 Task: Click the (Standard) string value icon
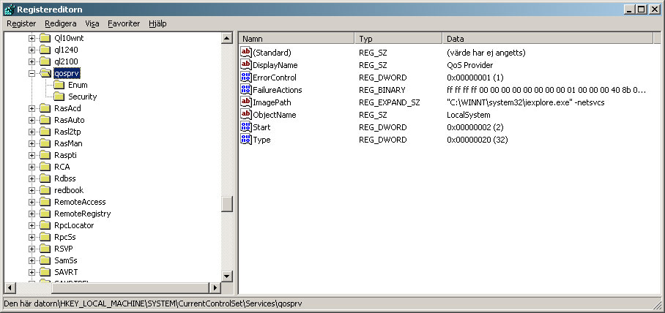point(245,53)
